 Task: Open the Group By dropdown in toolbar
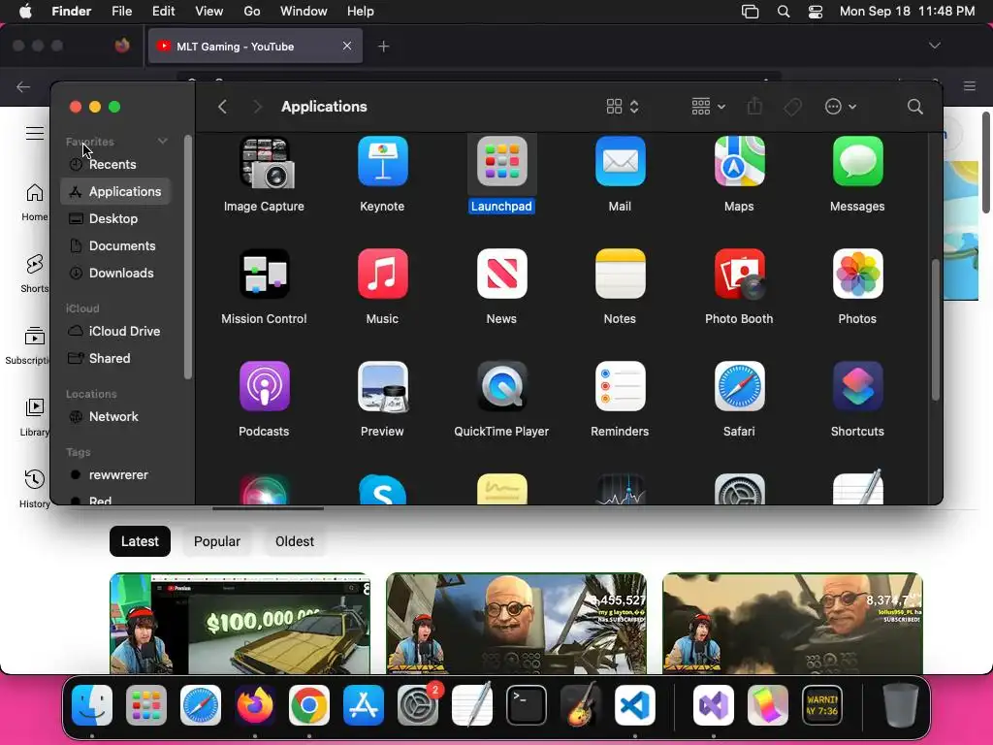[x=708, y=107]
